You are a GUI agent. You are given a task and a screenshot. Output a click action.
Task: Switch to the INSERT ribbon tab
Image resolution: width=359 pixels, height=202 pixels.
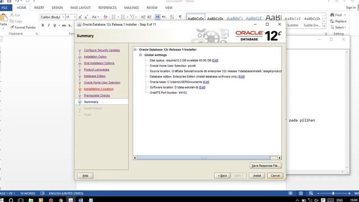pos(39,7)
